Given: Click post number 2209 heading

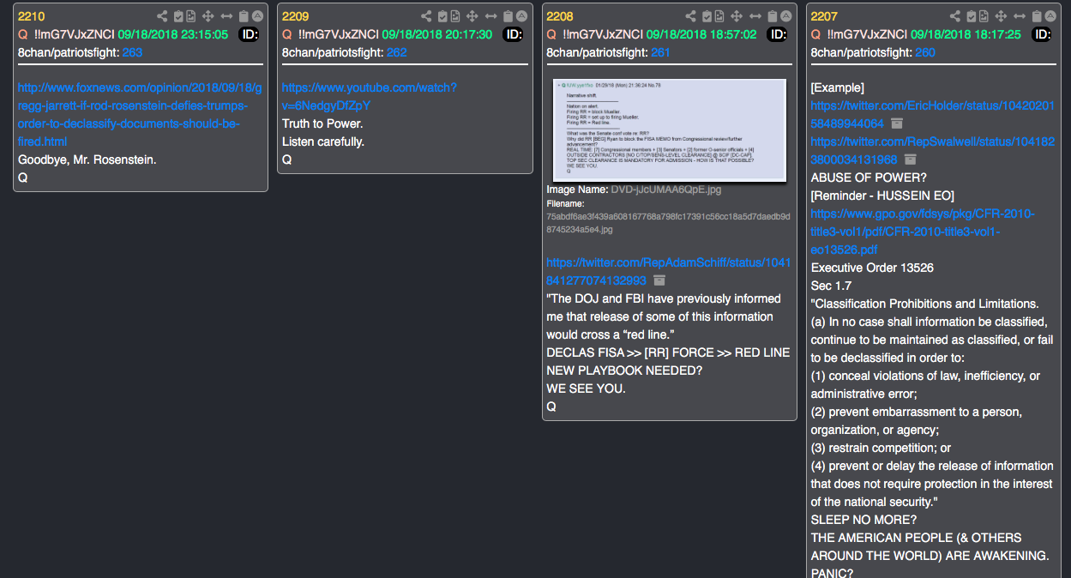Looking at the screenshot, I should pos(295,16).
